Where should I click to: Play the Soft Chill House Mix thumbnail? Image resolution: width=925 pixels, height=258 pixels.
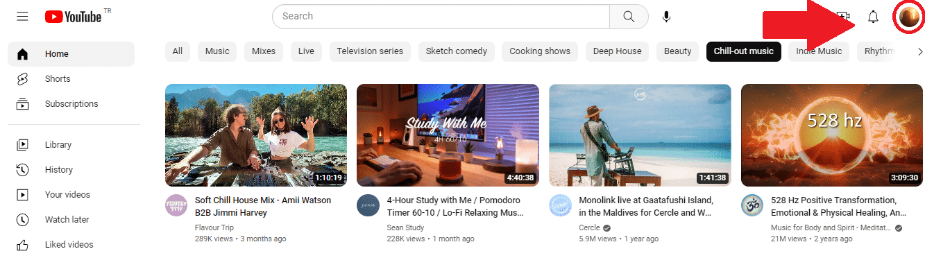tap(256, 135)
